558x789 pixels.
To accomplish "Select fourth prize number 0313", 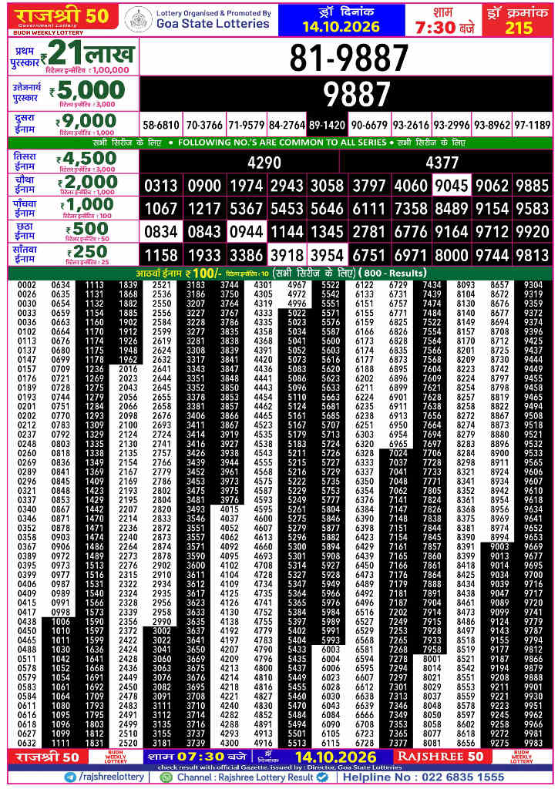I will [x=161, y=186].
